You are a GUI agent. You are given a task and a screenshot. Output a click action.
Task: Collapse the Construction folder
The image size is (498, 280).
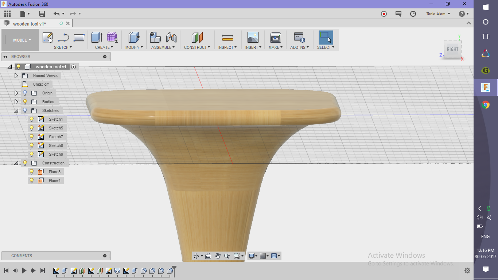point(16,163)
